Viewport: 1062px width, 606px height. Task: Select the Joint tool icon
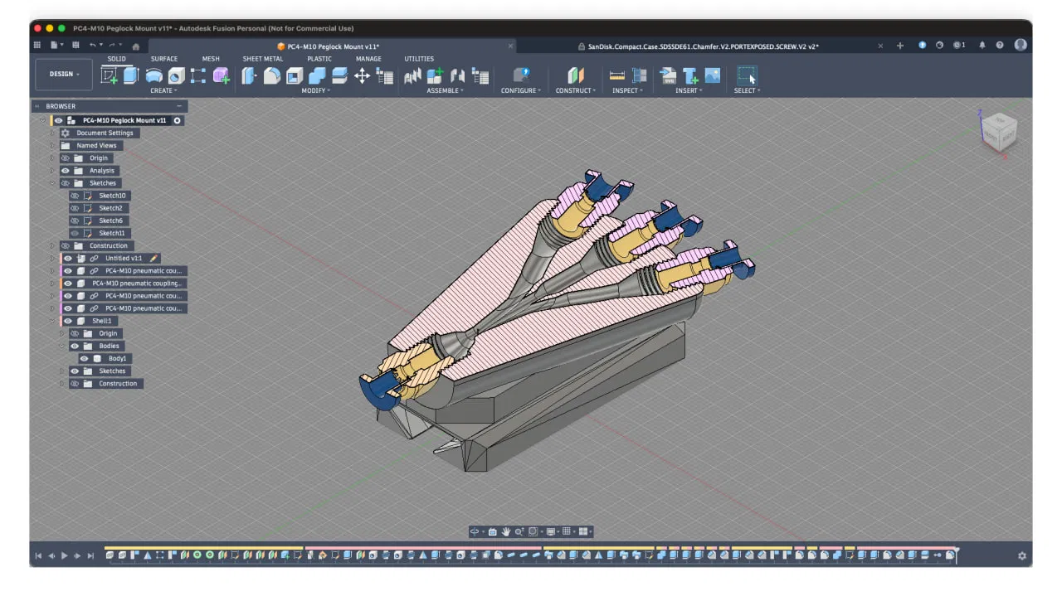point(457,75)
